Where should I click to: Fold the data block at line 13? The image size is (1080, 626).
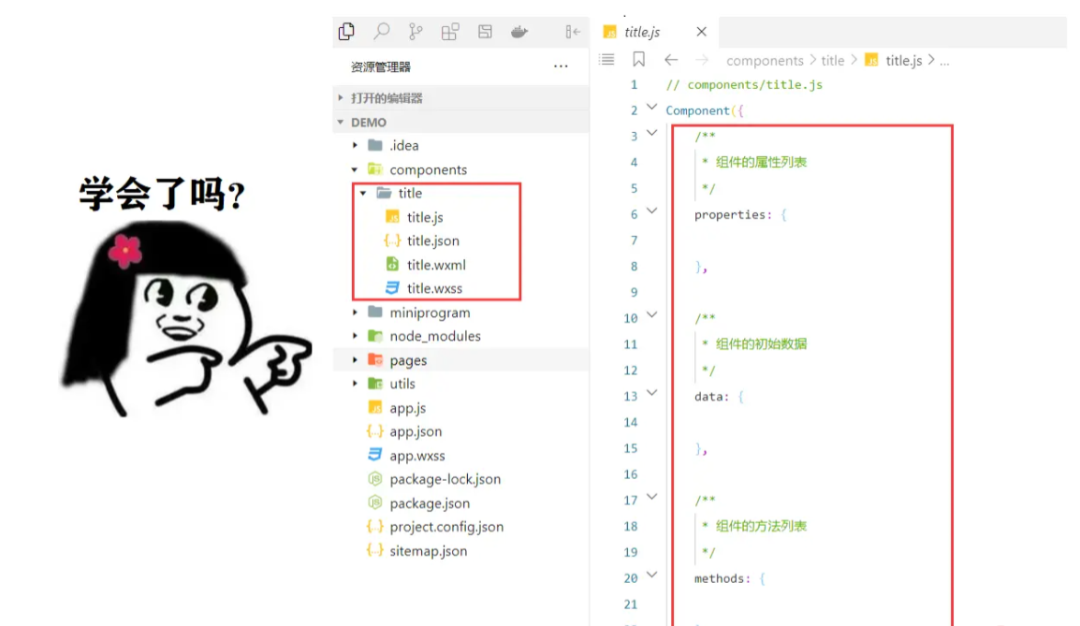(x=651, y=393)
